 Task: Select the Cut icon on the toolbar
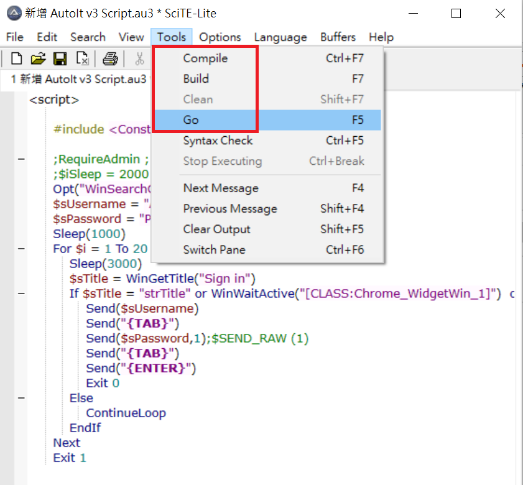point(140,58)
